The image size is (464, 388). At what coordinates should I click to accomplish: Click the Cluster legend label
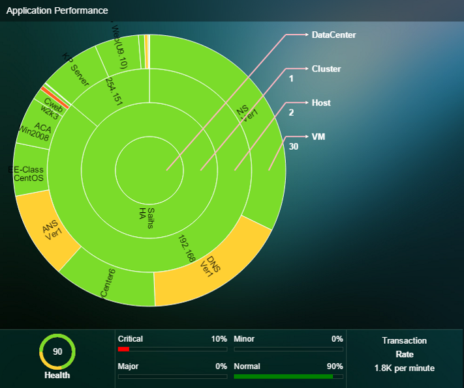(x=326, y=69)
